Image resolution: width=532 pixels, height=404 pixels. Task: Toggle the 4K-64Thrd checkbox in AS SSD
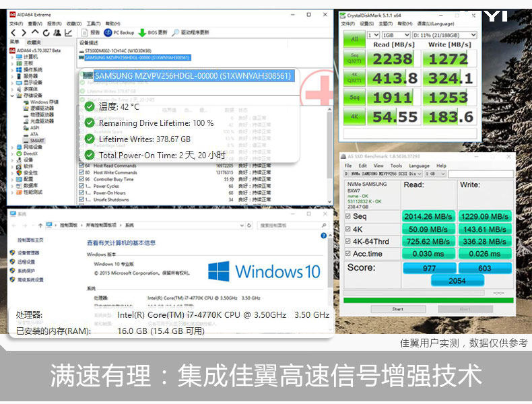(x=347, y=241)
